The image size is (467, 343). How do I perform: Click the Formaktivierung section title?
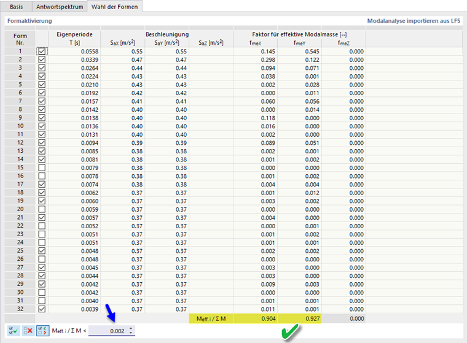[x=29, y=21]
